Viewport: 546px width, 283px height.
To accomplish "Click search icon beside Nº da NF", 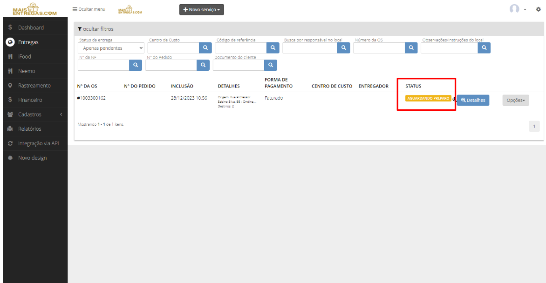I will (x=136, y=65).
